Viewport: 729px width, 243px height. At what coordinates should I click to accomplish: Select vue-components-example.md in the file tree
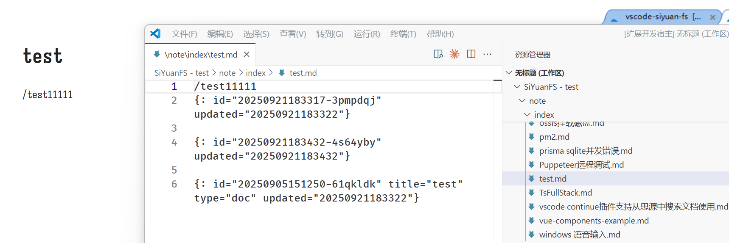(594, 221)
